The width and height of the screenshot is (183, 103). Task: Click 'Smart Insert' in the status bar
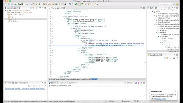coord(126,101)
